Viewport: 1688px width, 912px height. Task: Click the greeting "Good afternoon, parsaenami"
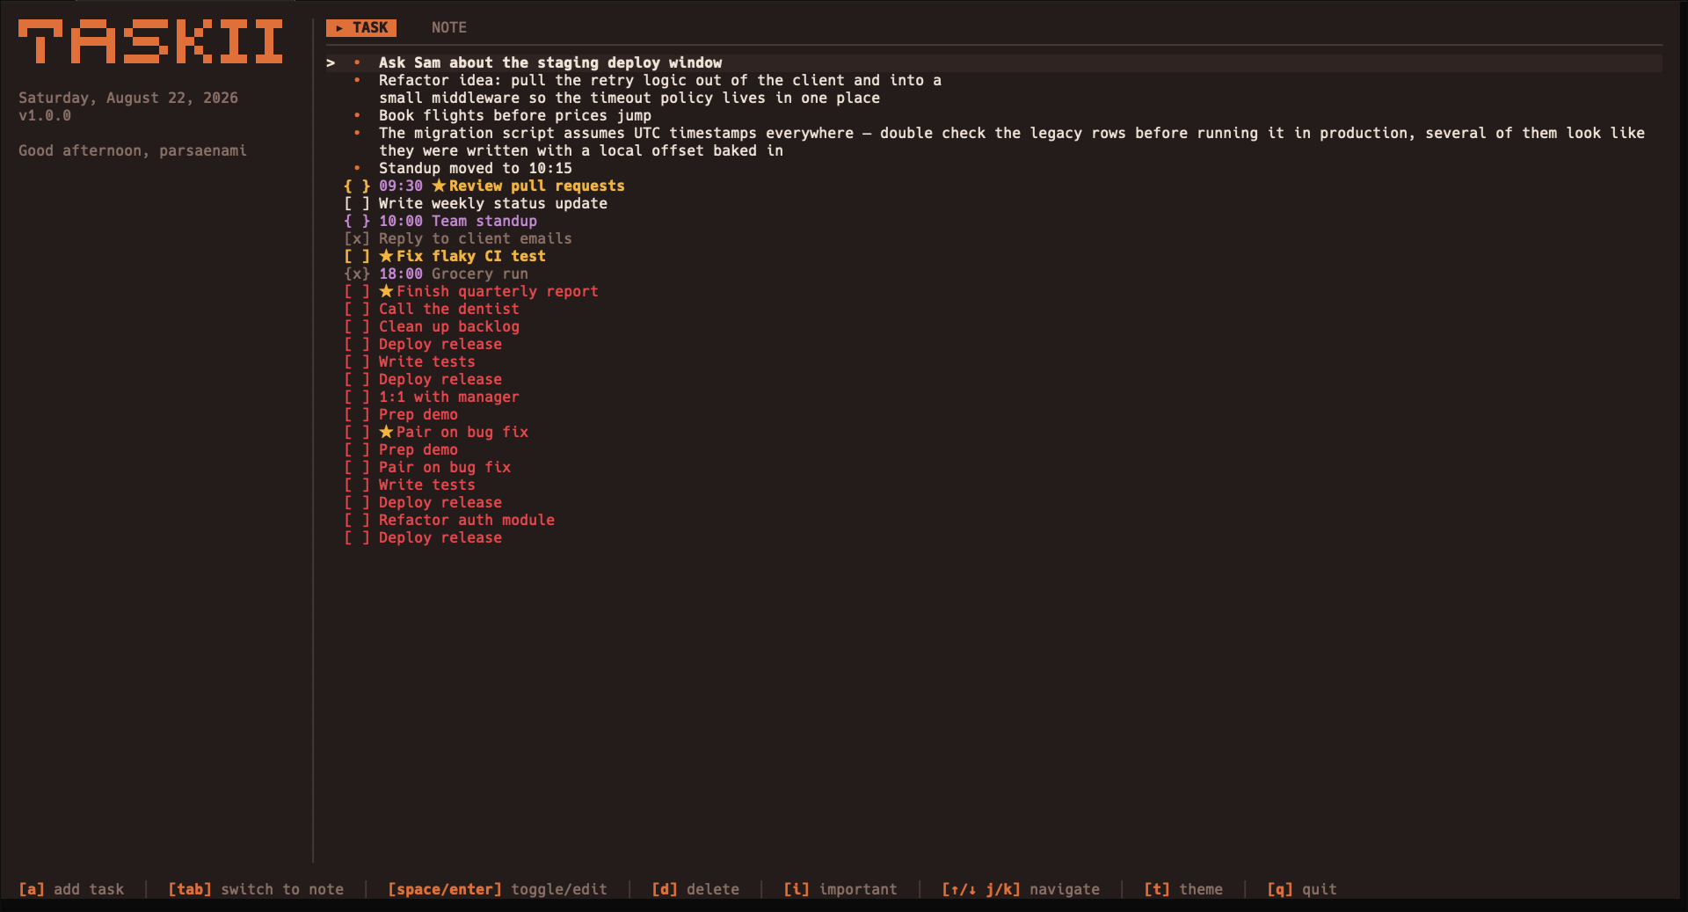(x=133, y=150)
